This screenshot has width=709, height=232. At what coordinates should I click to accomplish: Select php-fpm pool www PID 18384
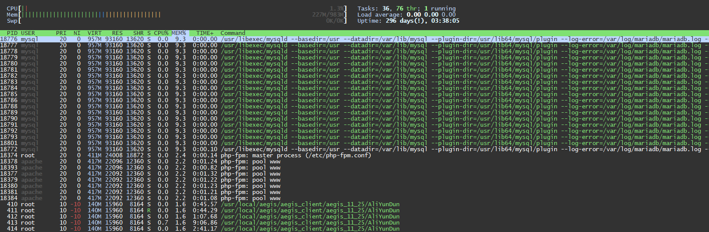pyautogui.click(x=140, y=198)
